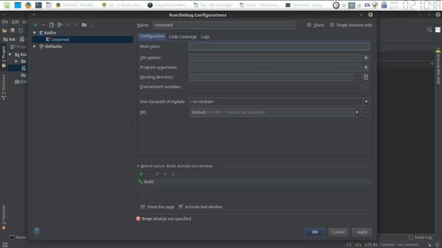Open Terminal tool window button
This screenshot has height=248, width=442.
point(18,238)
